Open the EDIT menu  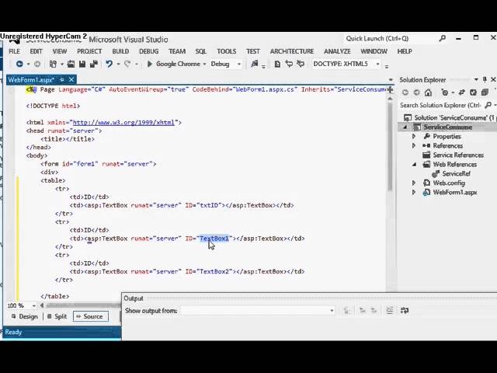(x=36, y=51)
